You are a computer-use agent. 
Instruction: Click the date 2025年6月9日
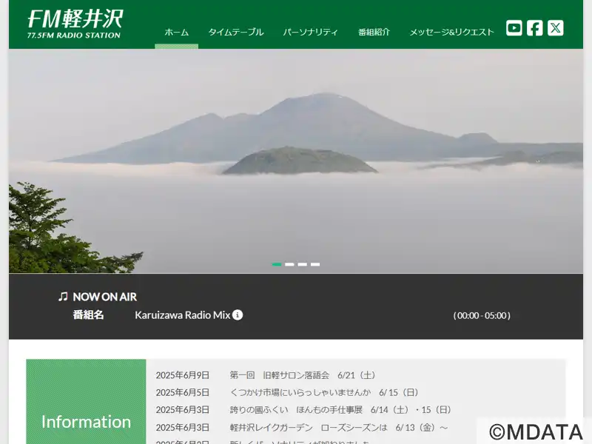tap(183, 375)
